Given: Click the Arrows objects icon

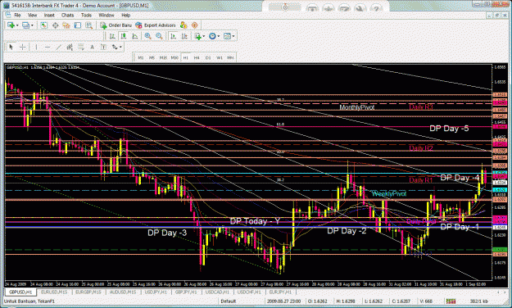Looking at the screenshot, I should [115, 48].
